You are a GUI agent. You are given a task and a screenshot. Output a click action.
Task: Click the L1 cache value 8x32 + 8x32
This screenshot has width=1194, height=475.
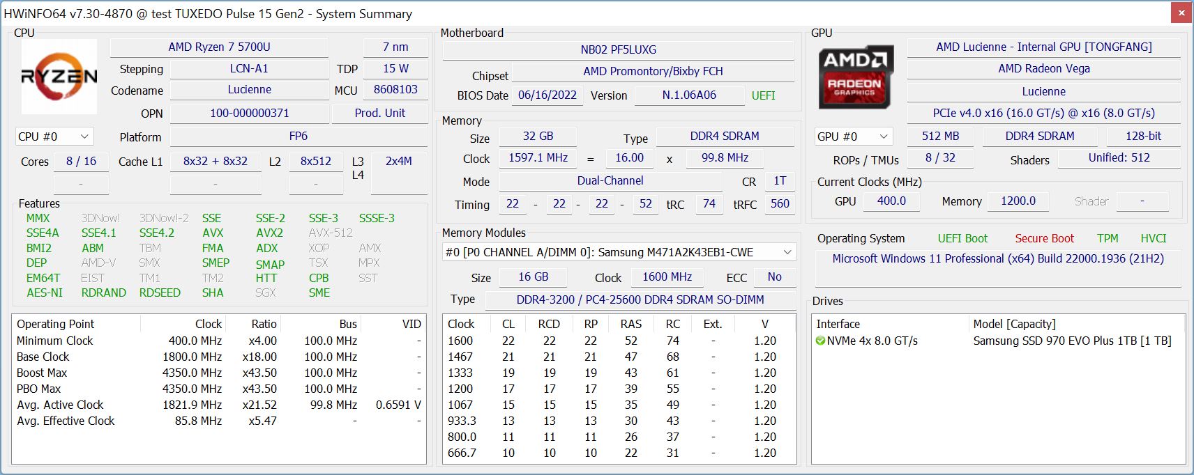pos(216,162)
